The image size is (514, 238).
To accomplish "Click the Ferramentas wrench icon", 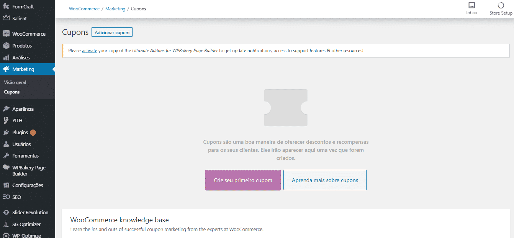I will [x=6, y=156].
